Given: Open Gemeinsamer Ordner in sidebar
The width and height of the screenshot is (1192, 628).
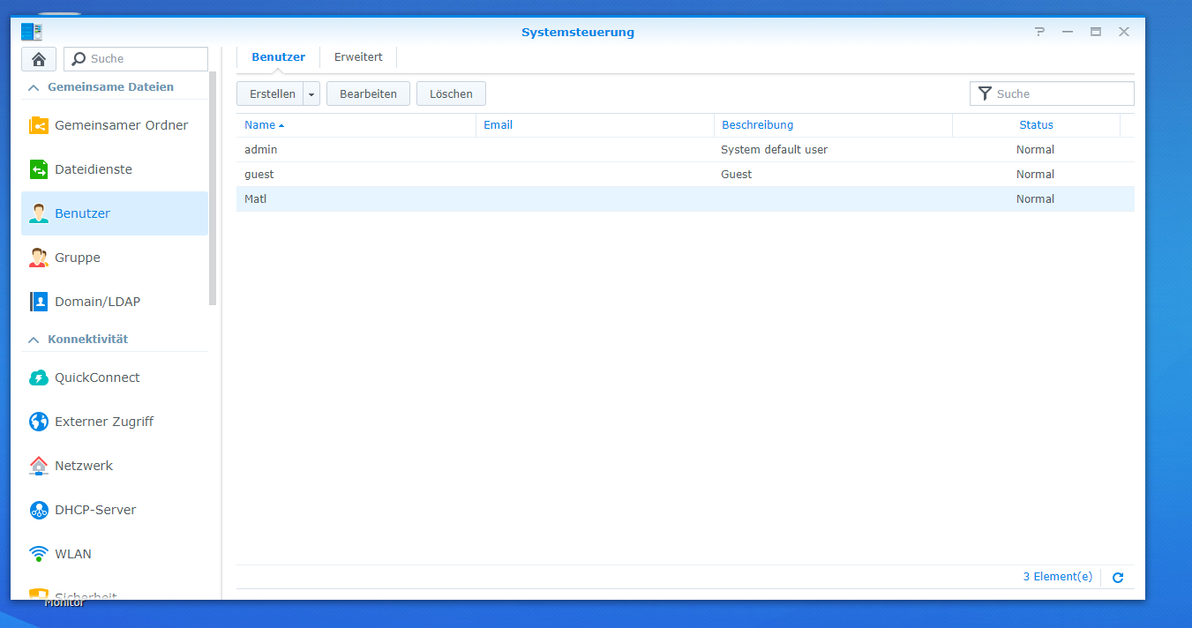Looking at the screenshot, I should pyautogui.click(x=115, y=125).
